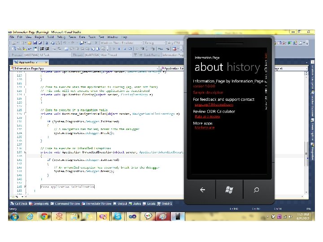The image size is (323, 242).
Task: Click the volume speaker tray icon
Action: [x=291, y=216]
